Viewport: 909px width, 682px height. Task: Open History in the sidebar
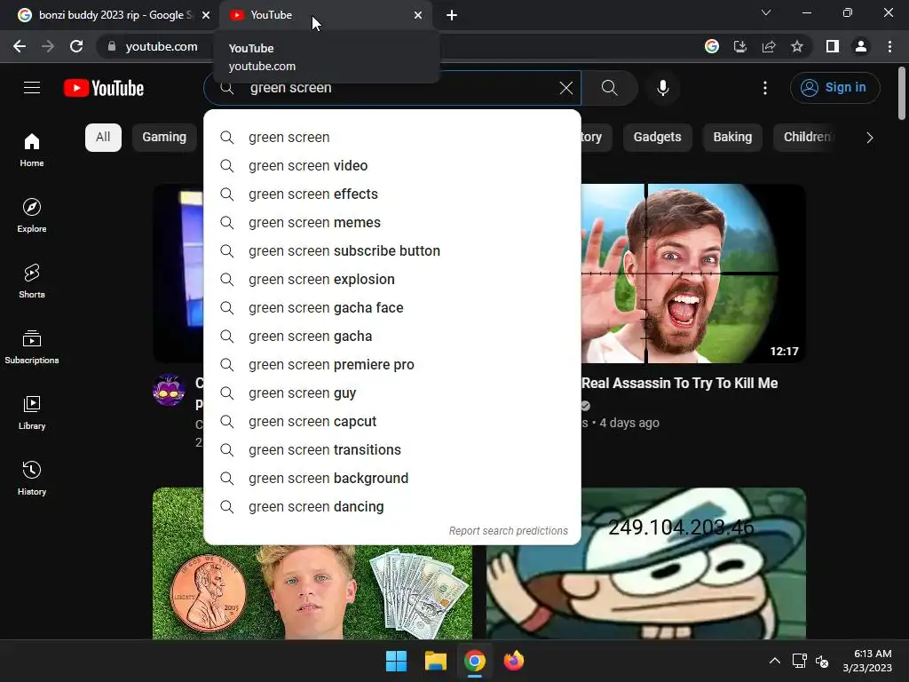pos(32,477)
